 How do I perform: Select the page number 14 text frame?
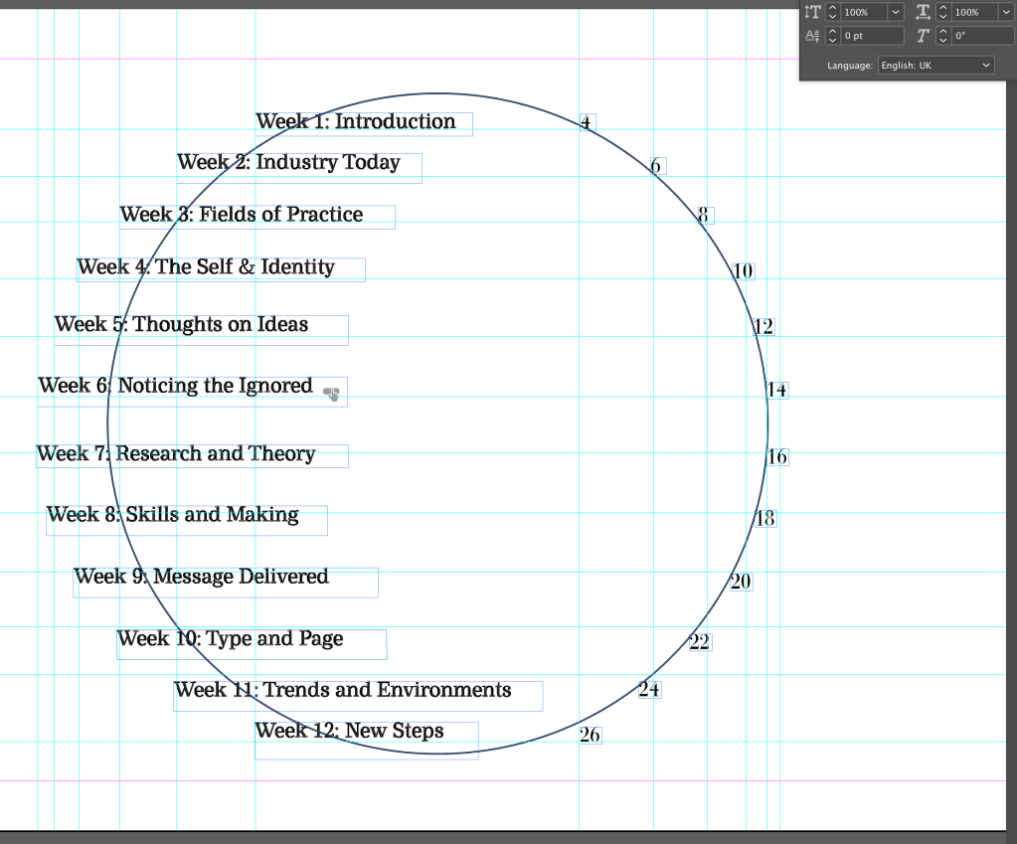pos(777,391)
